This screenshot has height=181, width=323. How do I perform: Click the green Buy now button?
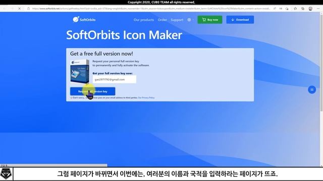210,20
